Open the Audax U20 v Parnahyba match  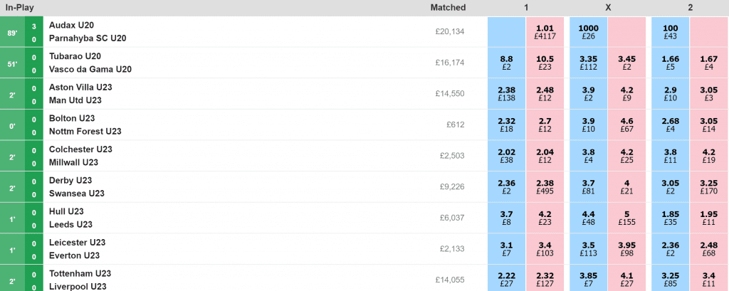point(88,31)
